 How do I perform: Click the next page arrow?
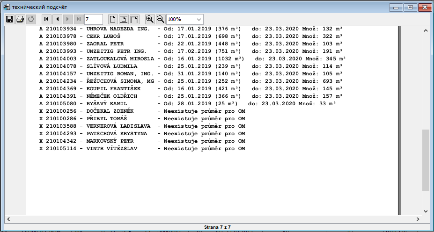(x=68, y=19)
